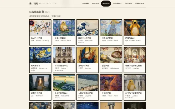
Task: Click the 旅行奶蛙 Travel Milk Frog logo
Action: 43,4
